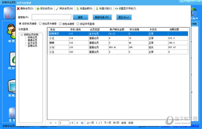This screenshot has width=202, height=129.
Task: Click 设置显示字段(T) toolbar item
Action: [126, 8]
